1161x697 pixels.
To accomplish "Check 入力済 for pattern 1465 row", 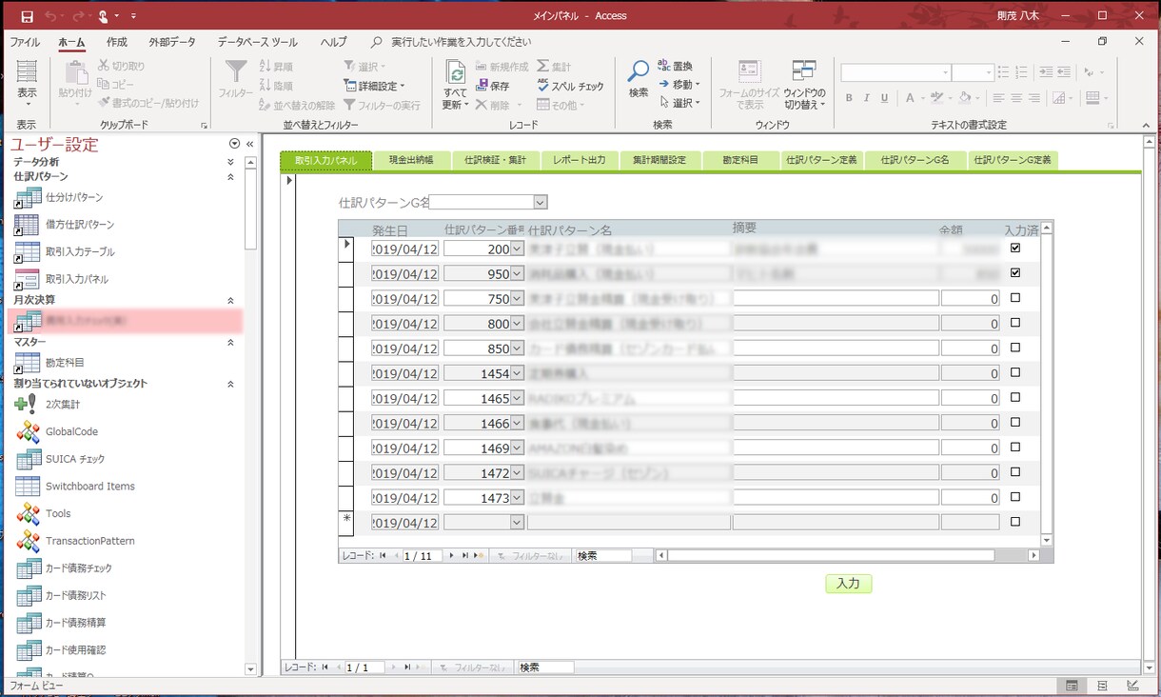I will tap(1015, 397).
